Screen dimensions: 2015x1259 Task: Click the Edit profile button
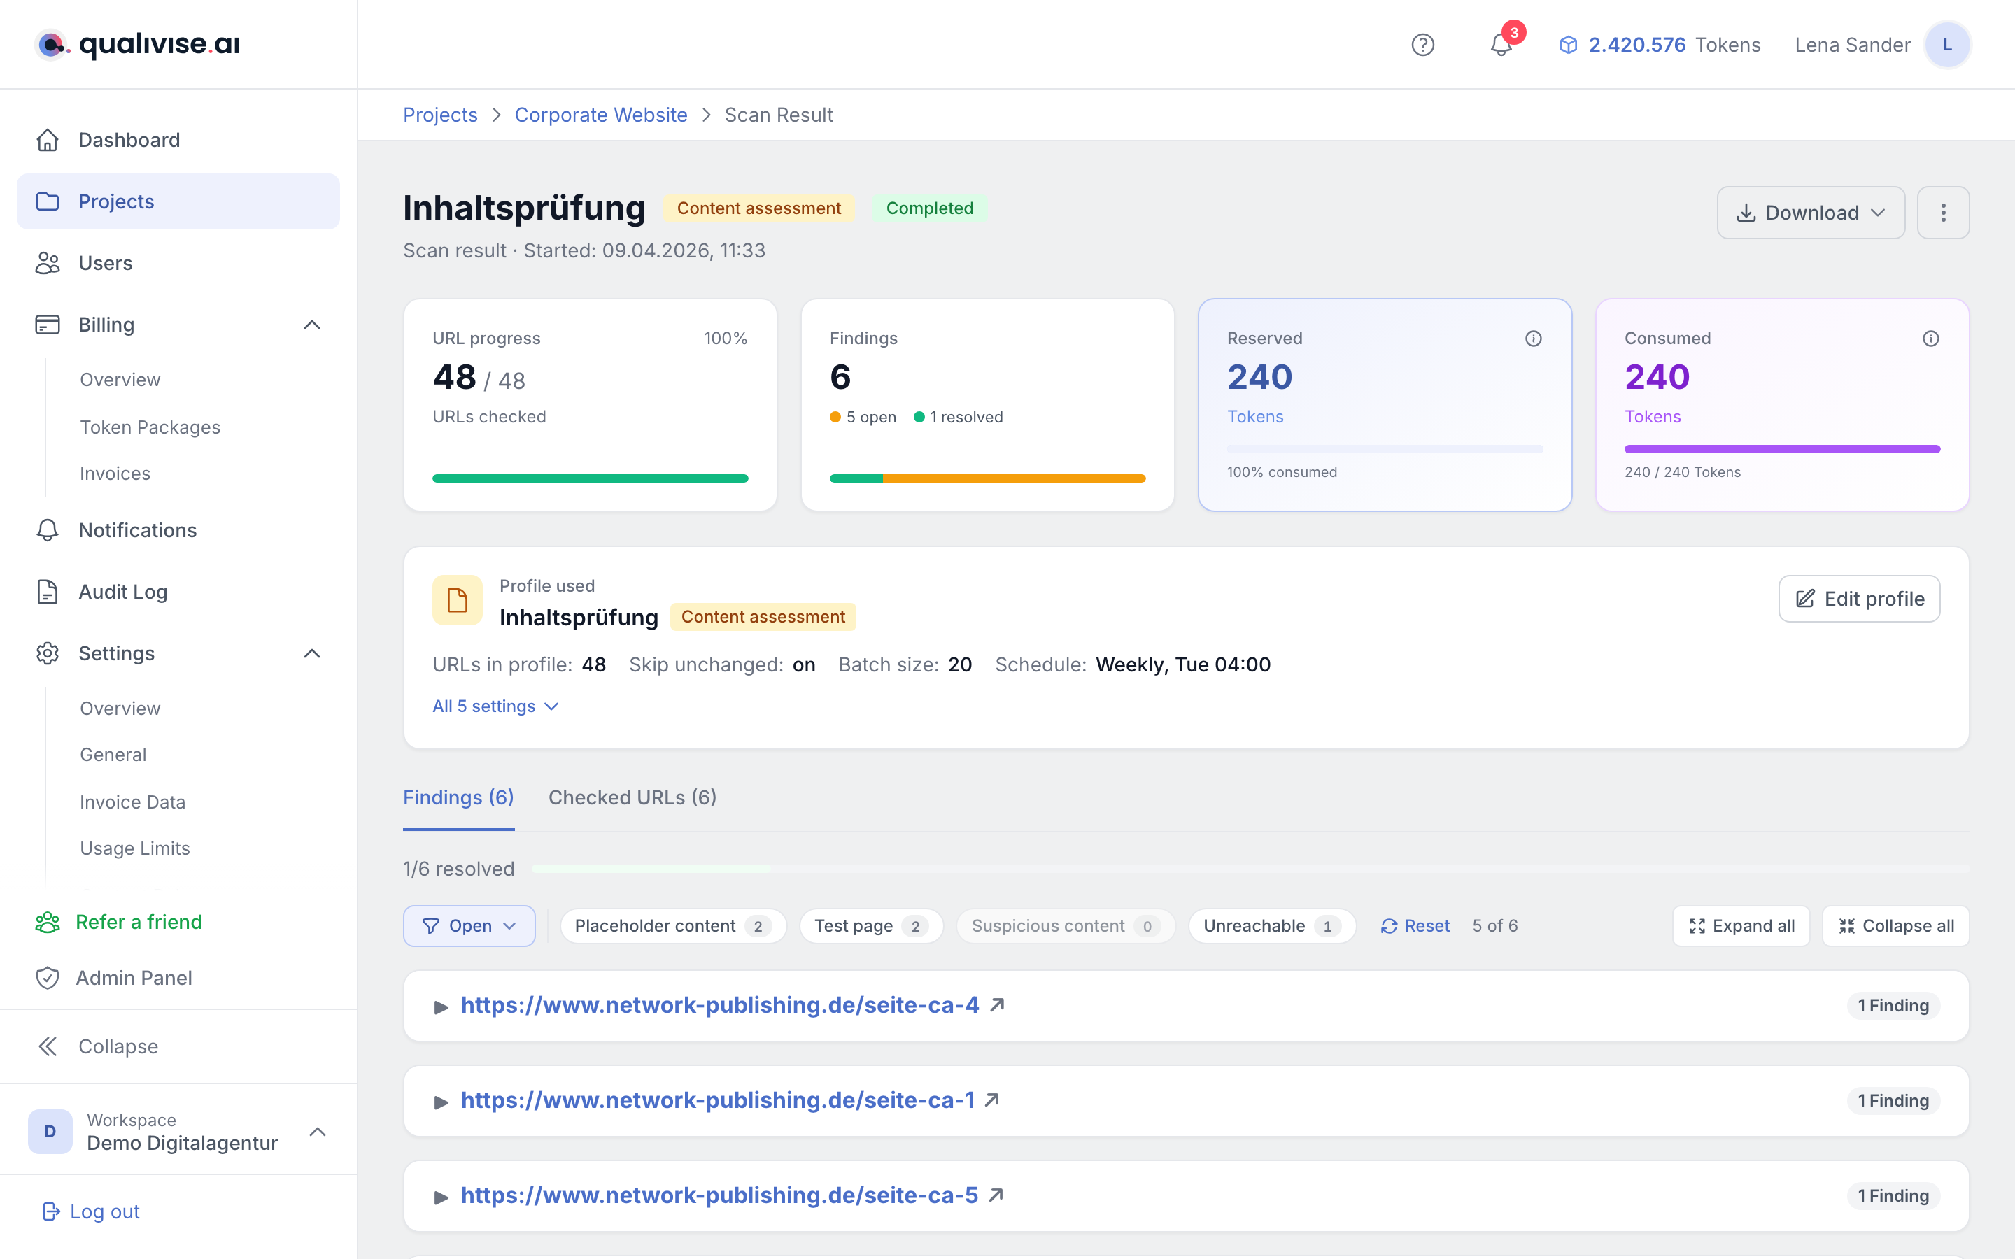(x=1858, y=599)
